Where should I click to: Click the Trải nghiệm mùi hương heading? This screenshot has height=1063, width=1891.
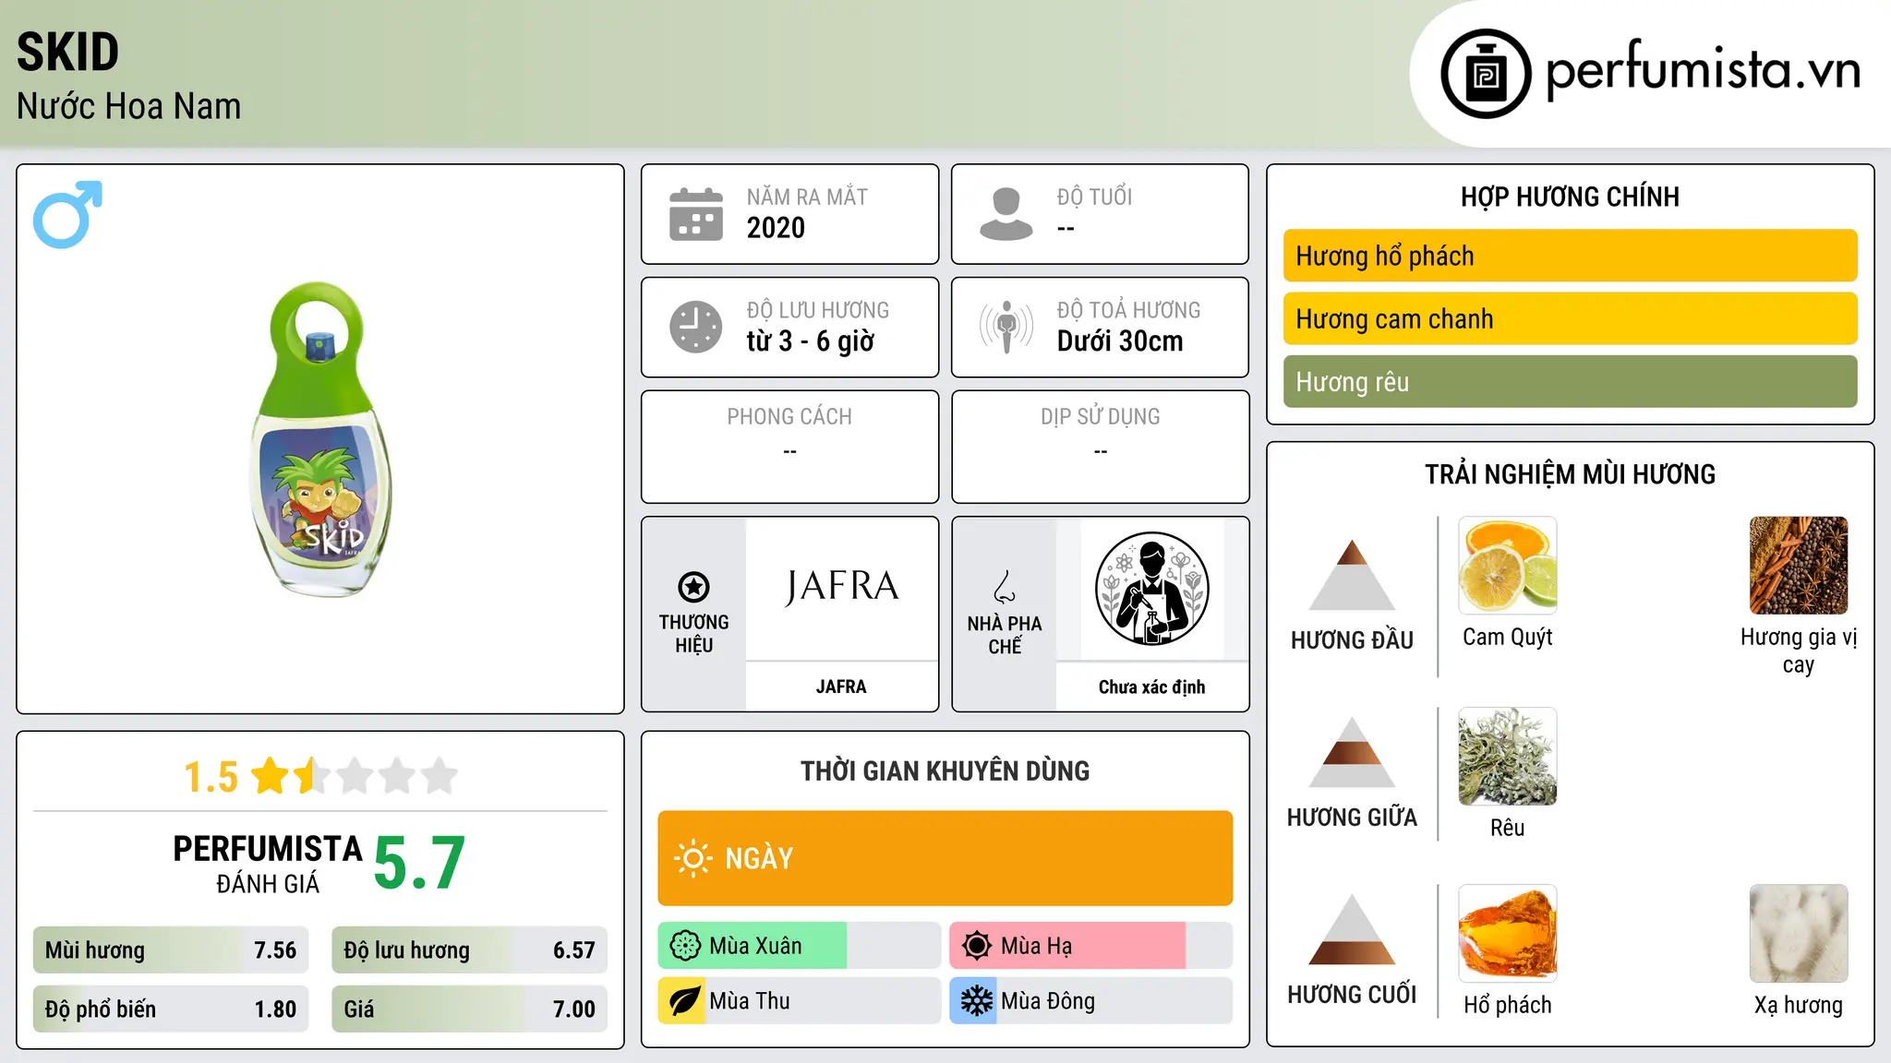coord(1570,474)
